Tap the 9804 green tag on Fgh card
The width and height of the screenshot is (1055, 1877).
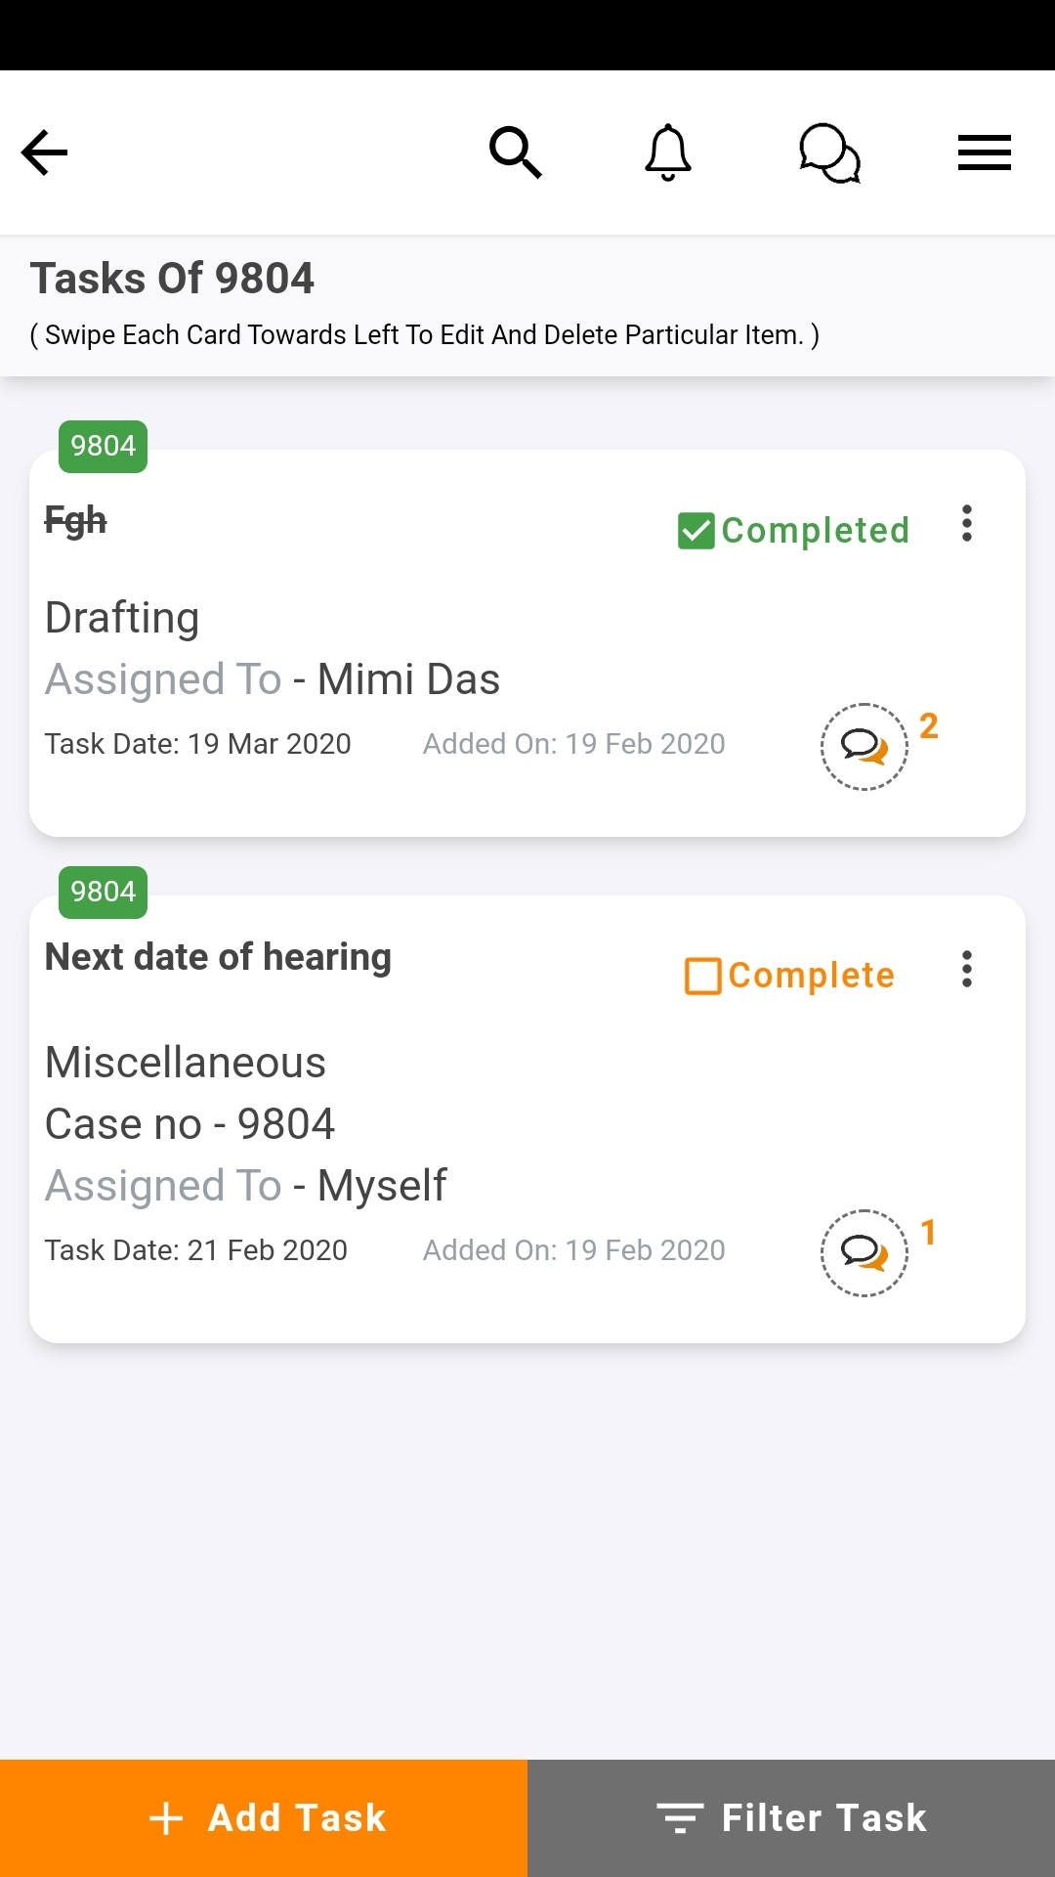103,447
